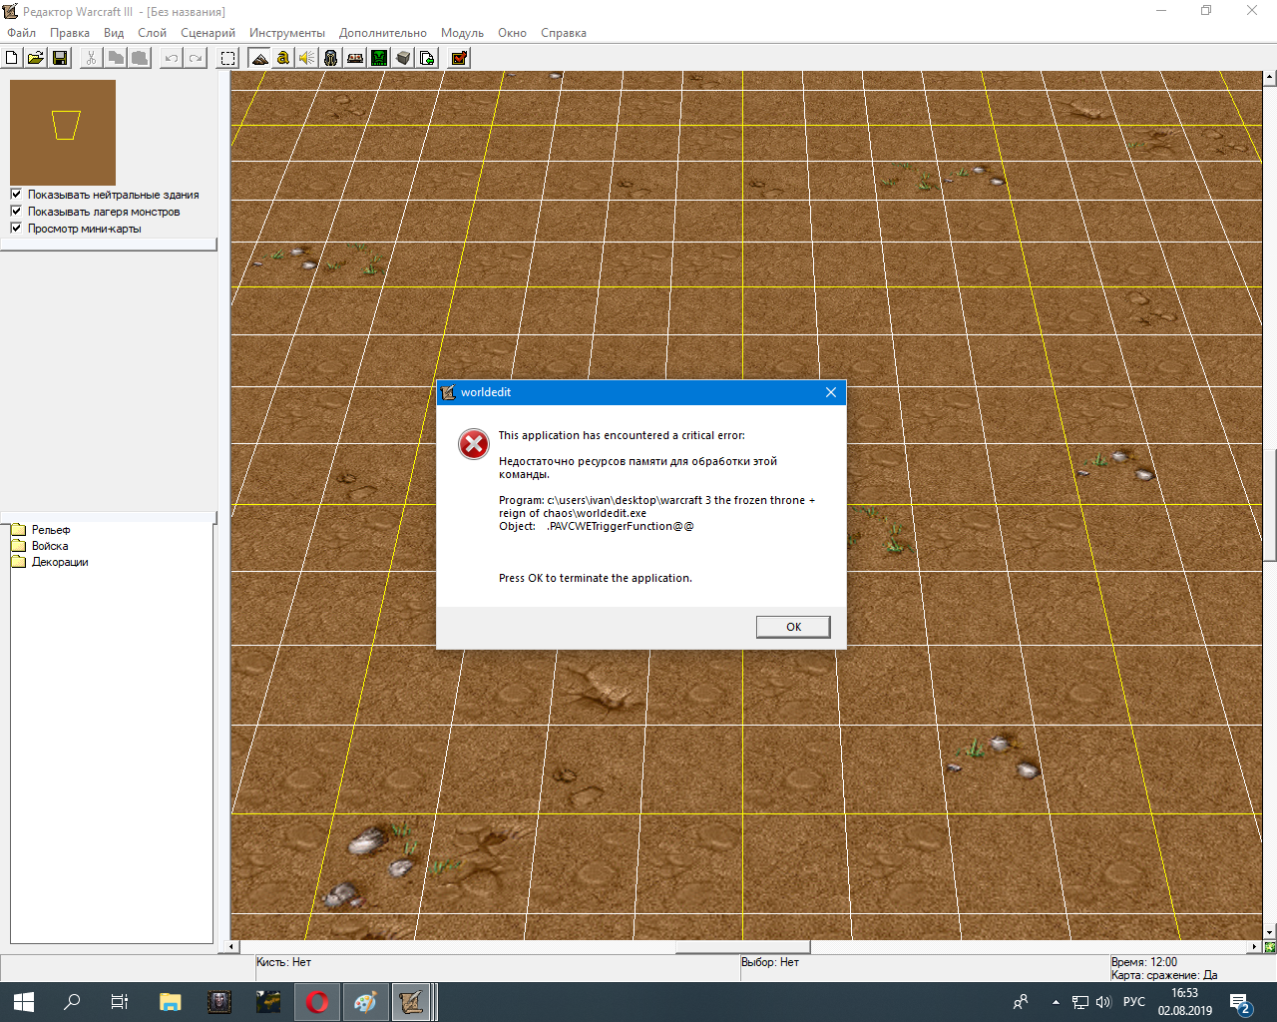
Task: Close the worldedit error dialog with X
Action: pyautogui.click(x=831, y=392)
